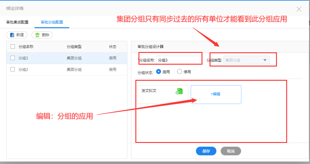This screenshot has height=164, width=310.
Task: Click the 审批分组设计器 panel title
Action: click(x=151, y=47)
